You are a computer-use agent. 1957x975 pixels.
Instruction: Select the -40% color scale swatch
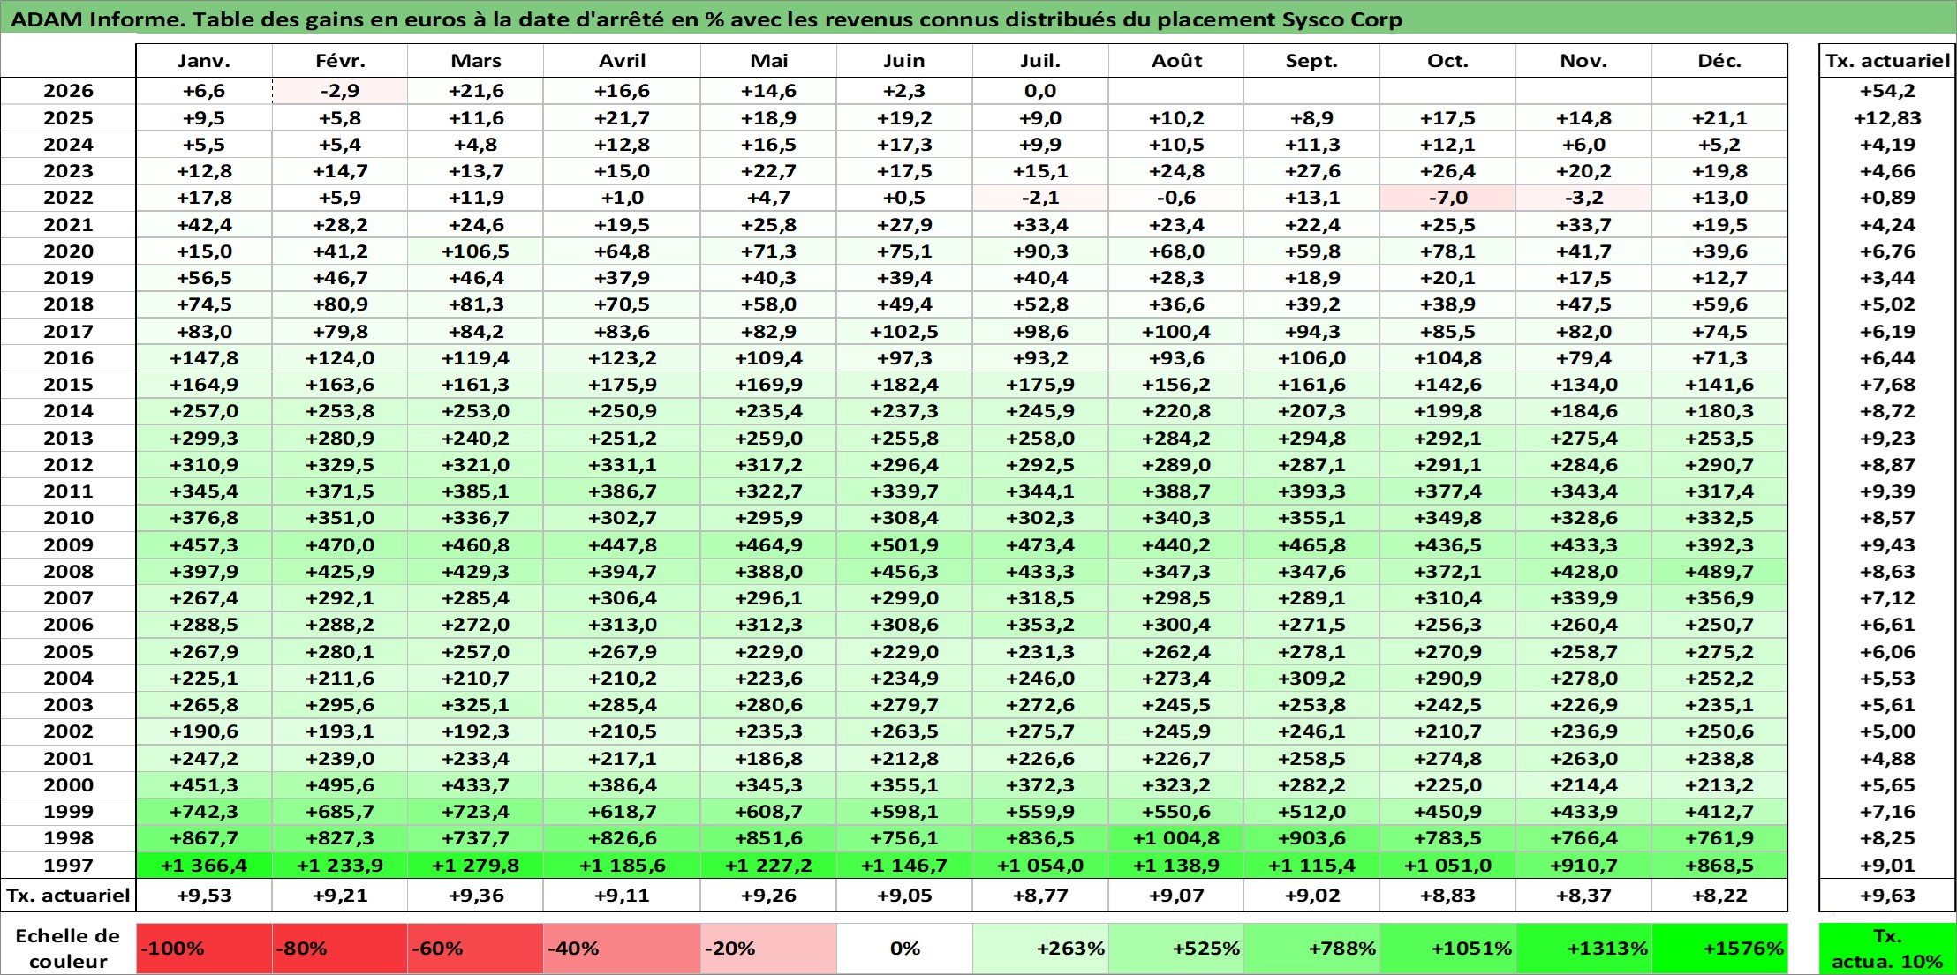(623, 949)
